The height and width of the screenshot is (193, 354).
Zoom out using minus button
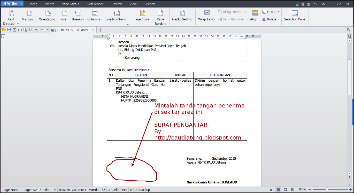[x=310, y=190]
